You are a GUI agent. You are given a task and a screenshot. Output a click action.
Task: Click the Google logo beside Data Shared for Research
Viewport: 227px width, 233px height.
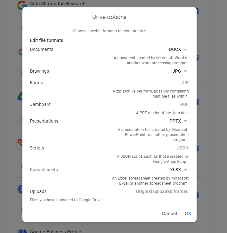coord(22,5)
